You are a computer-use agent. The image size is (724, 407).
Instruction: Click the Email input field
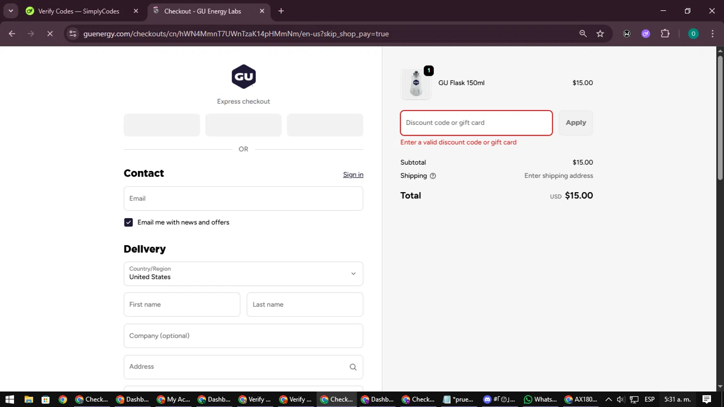tap(243, 198)
